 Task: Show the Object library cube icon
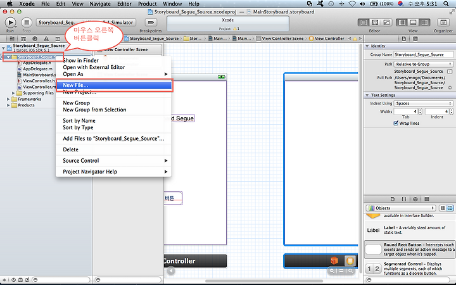point(415,199)
